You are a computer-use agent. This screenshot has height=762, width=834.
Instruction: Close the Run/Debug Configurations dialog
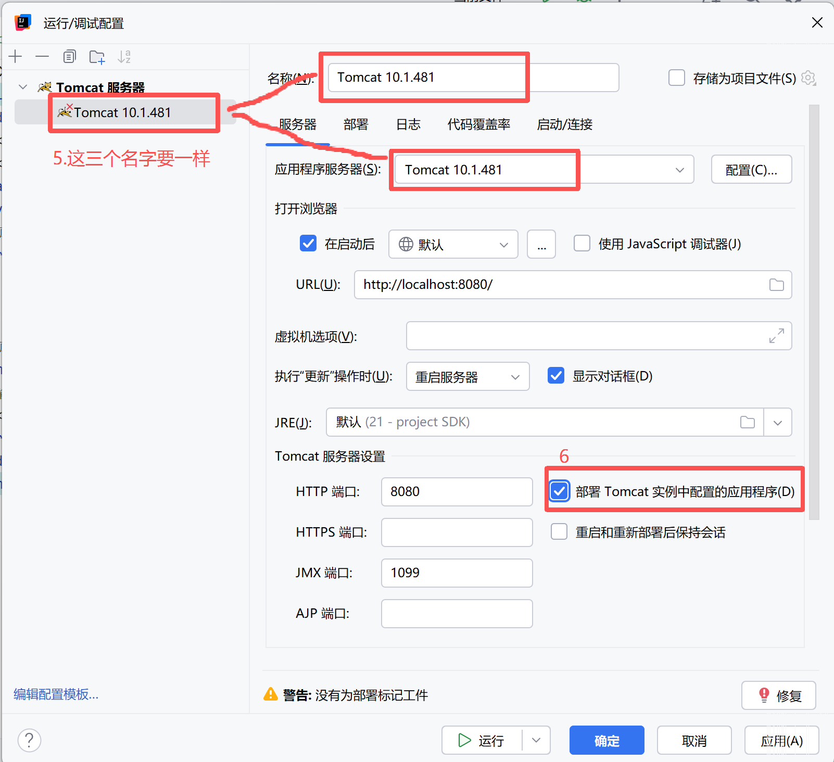[x=817, y=22]
